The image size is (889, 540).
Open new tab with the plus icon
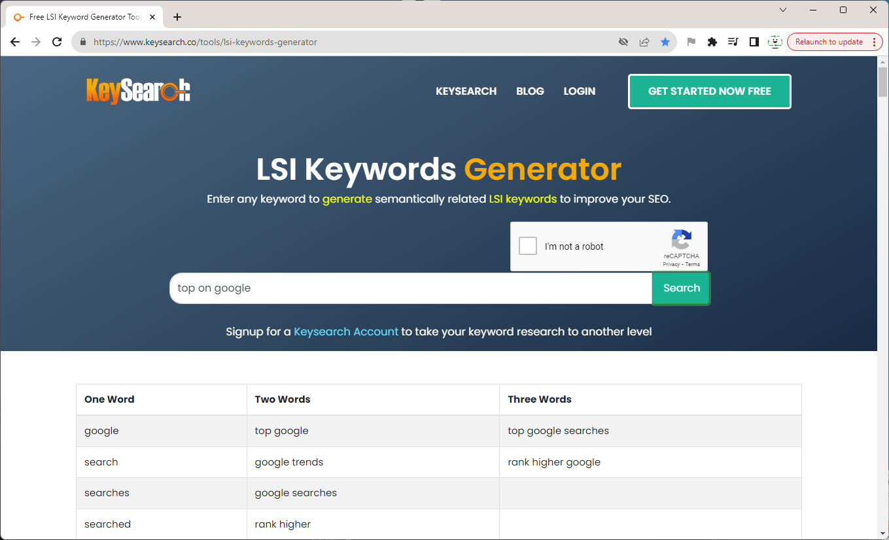pos(177,17)
